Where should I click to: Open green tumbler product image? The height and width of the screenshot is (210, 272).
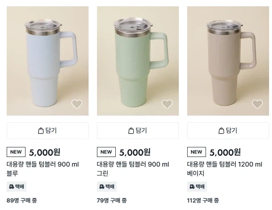click(x=138, y=61)
